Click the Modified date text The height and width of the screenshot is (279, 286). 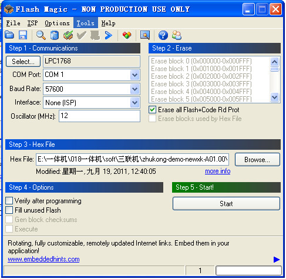click(96, 172)
